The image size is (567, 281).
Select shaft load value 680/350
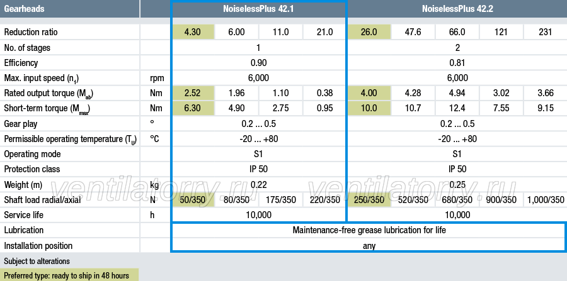(457, 200)
